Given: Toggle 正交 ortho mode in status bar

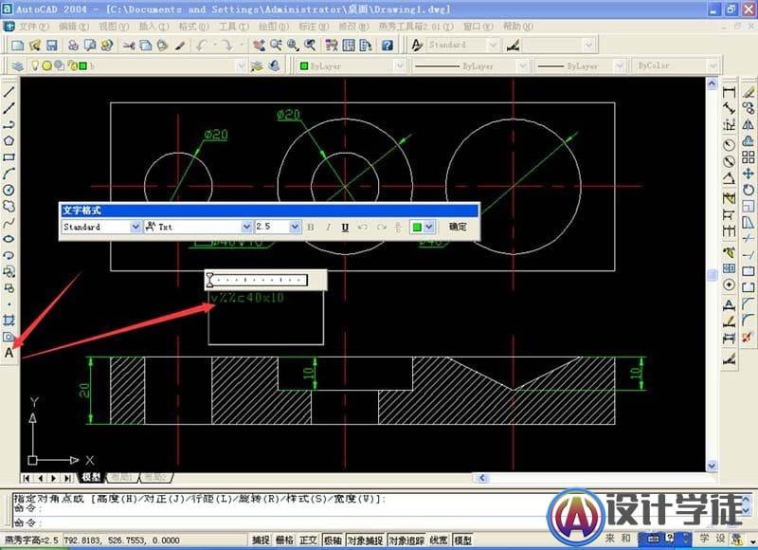Looking at the screenshot, I should 308,541.
